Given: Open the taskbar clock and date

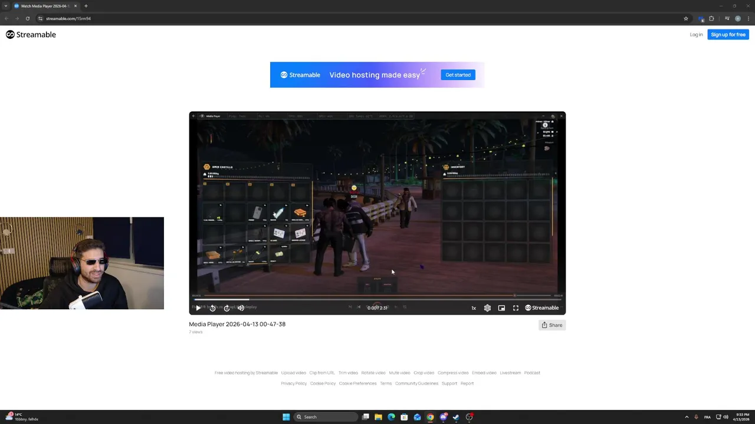Looking at the screenshot, I should pyautogui.click(x=743, y=417).
